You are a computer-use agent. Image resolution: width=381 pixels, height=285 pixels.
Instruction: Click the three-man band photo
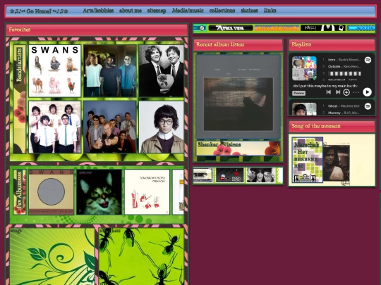coord(110,71)
